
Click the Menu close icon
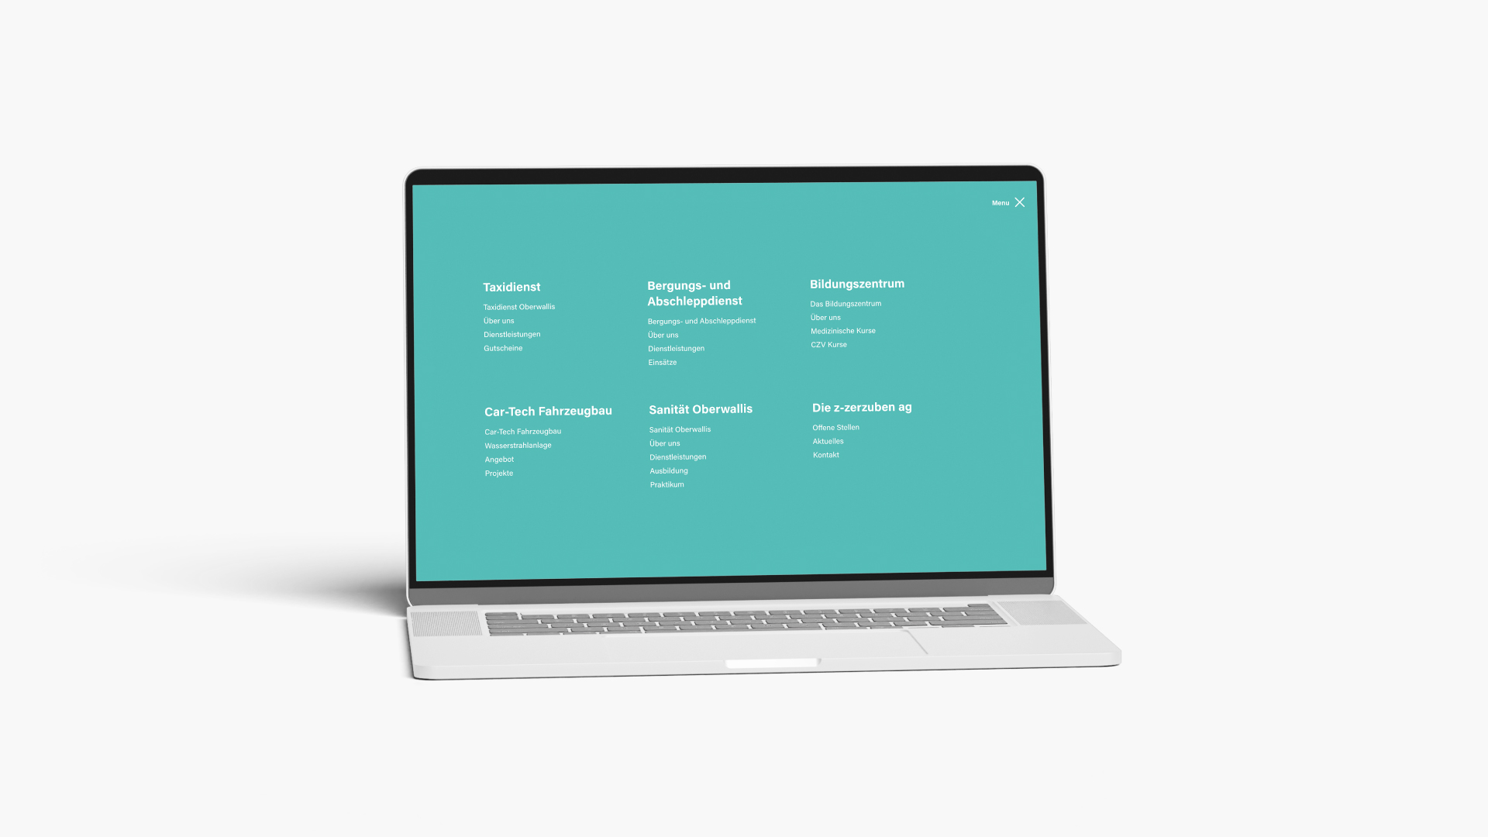click(x=1019, y=202)
